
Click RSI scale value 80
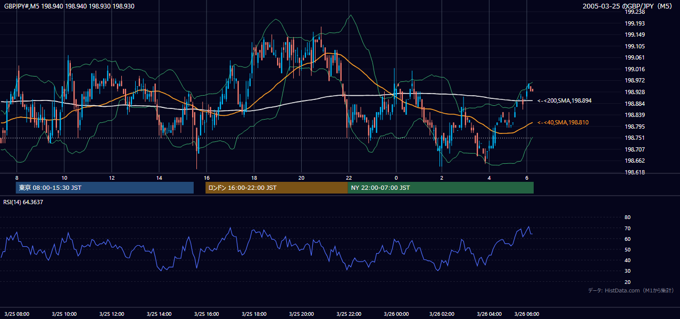[627, 217]
